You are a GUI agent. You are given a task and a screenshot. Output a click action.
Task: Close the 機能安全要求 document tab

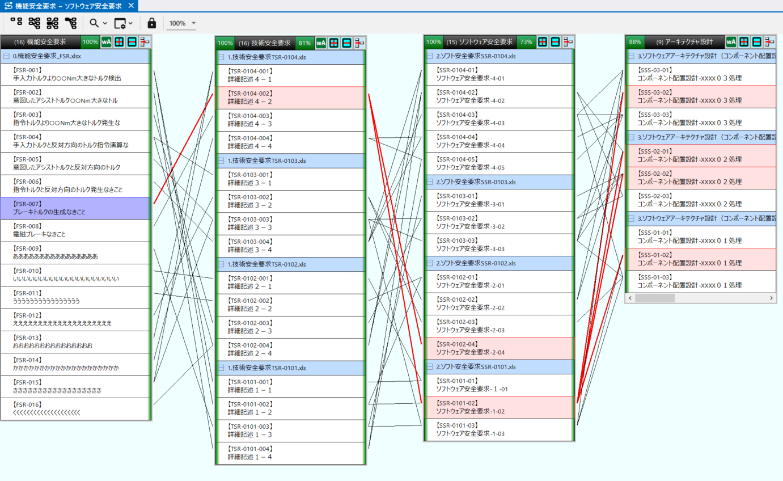click(x=130, y=6)
